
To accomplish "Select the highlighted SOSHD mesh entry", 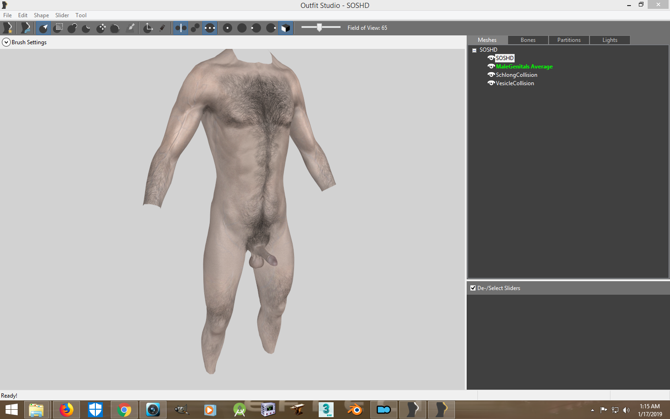I will (x=505, y=58).
